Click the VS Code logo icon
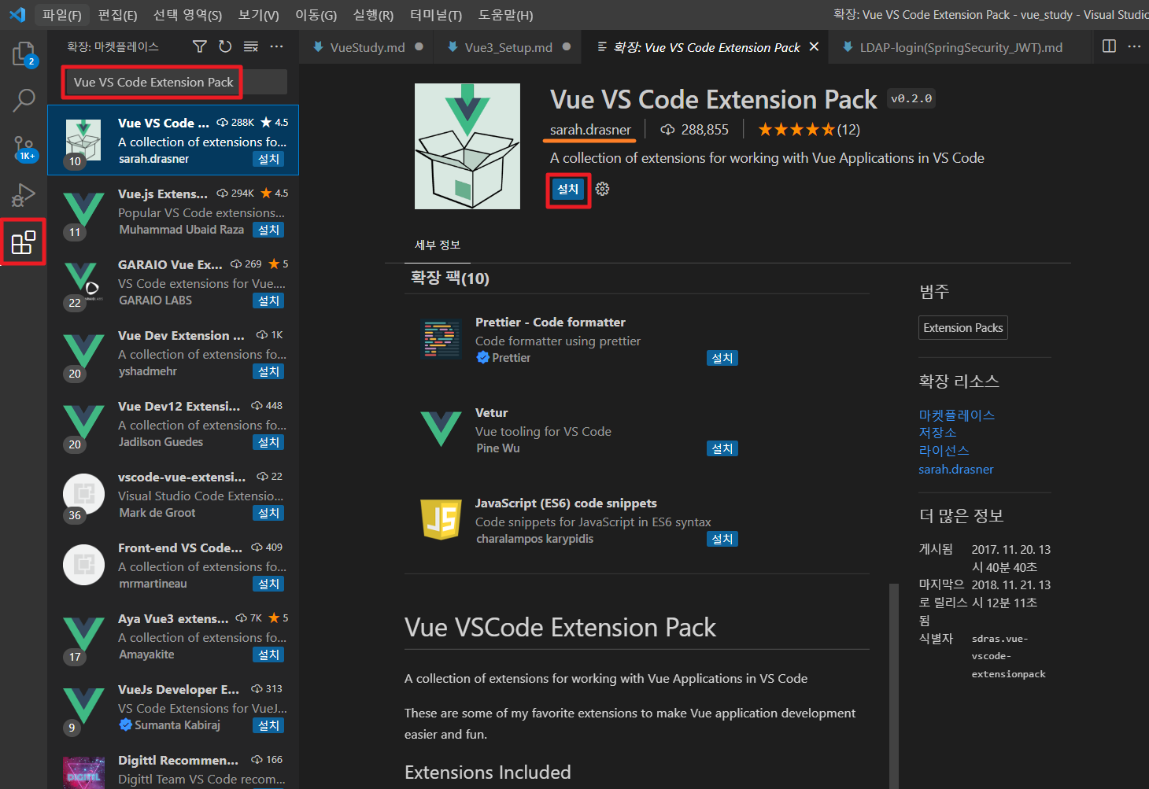 point(17,15)
